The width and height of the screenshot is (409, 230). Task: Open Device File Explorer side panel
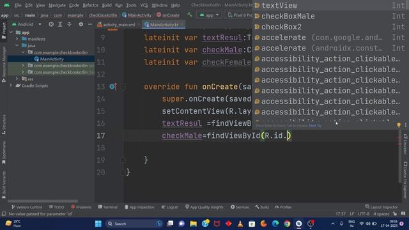click(x=405, y=180)
